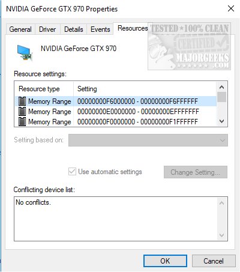Switch to the Details tab
This screenshot has height=272, width=240.
pos(74,29)
